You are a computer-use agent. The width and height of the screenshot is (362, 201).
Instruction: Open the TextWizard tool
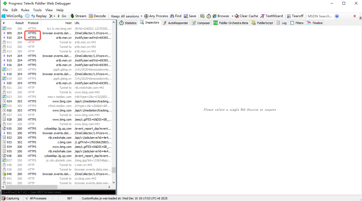click(272, 16)
